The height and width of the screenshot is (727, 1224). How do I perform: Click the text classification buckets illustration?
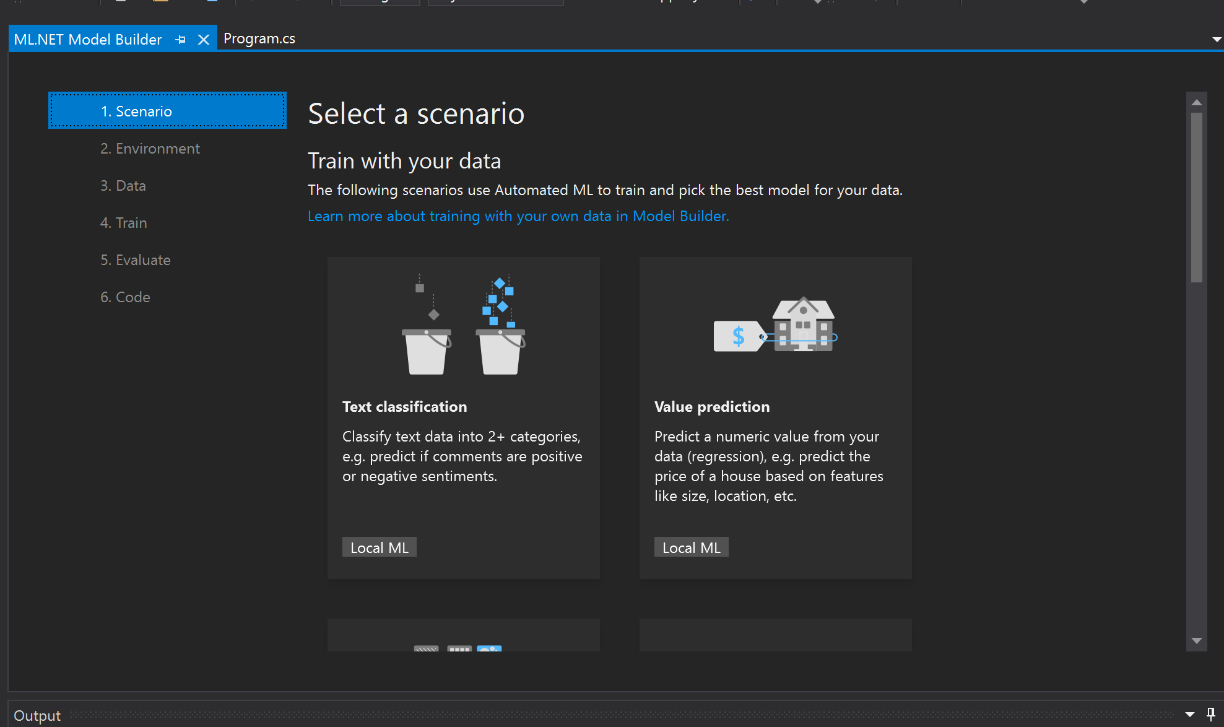(x=463, y=325)
